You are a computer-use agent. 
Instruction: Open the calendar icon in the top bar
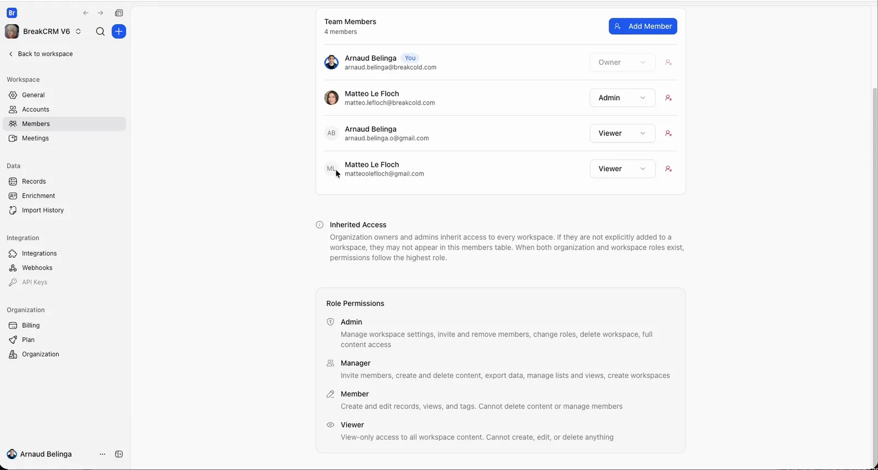(x=119, y=13)
